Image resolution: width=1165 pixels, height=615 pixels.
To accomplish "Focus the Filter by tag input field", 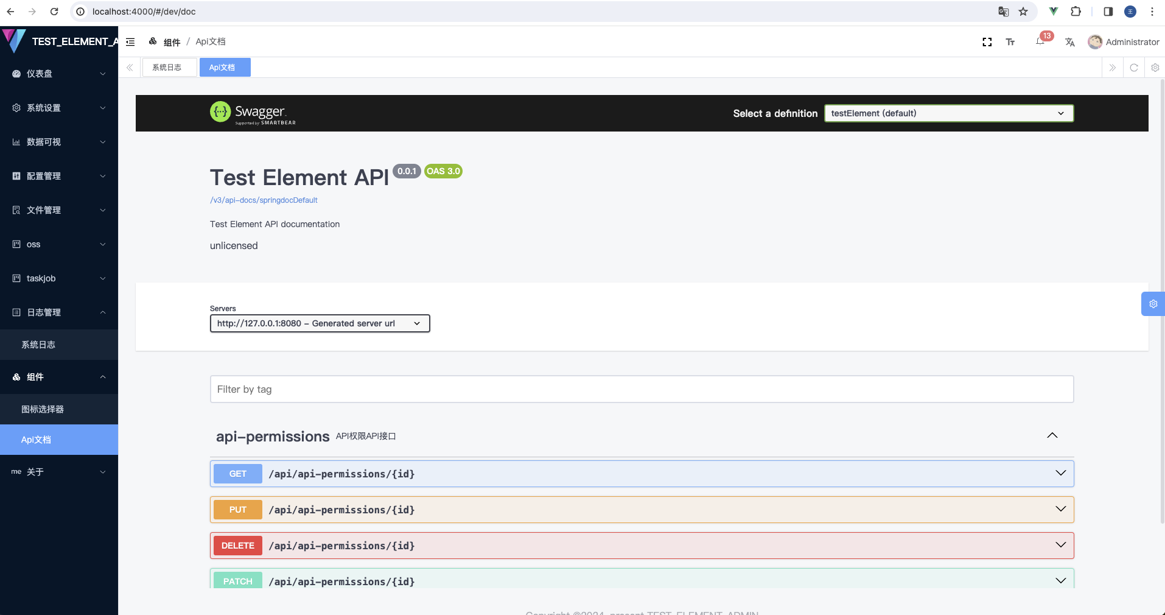I will pyautogui.click(x=642, y=389).
